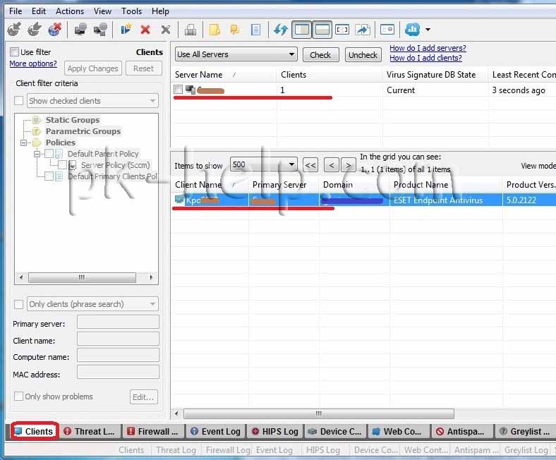This screenshot has height=460, width=556.
Task: Click the server computer icon in server row
Action: click(x=191, y=90)
